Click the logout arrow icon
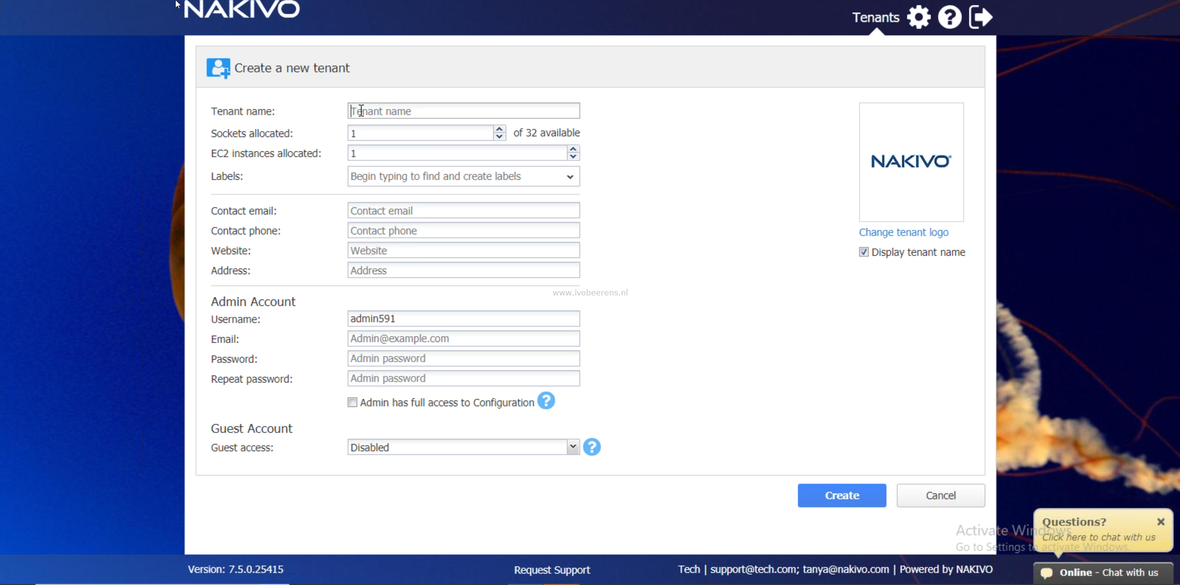 pos(980,17)
